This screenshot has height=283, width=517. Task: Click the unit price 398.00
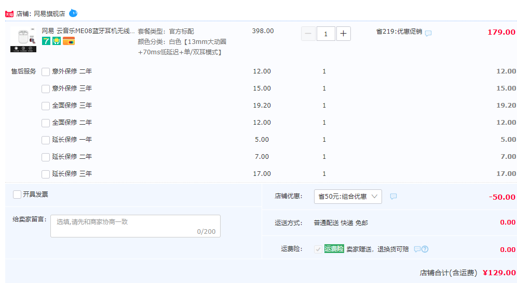(263, 31)
